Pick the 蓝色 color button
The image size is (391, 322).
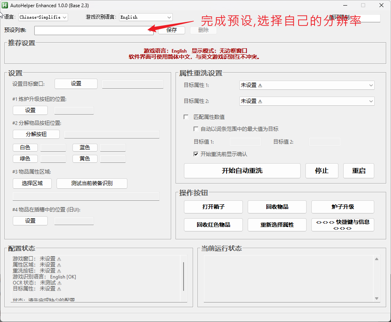(x=85, y=147)
